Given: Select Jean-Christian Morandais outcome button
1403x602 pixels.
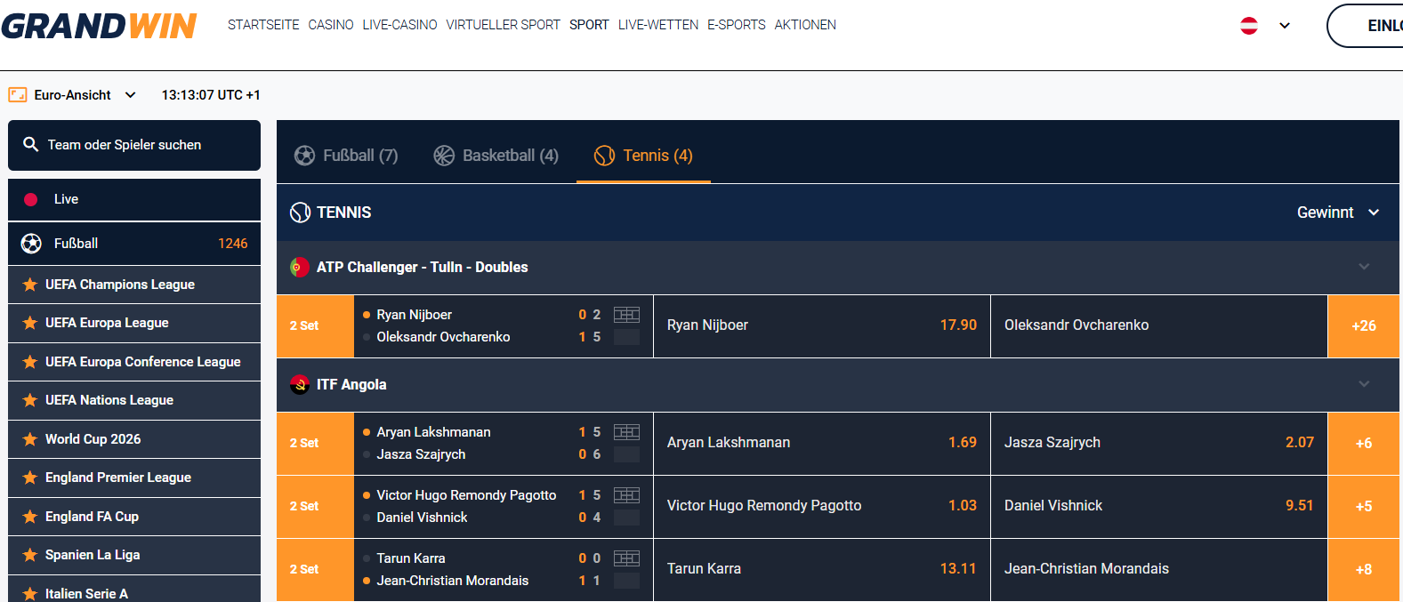Looking at the screenshot, I should (1159, 569).
